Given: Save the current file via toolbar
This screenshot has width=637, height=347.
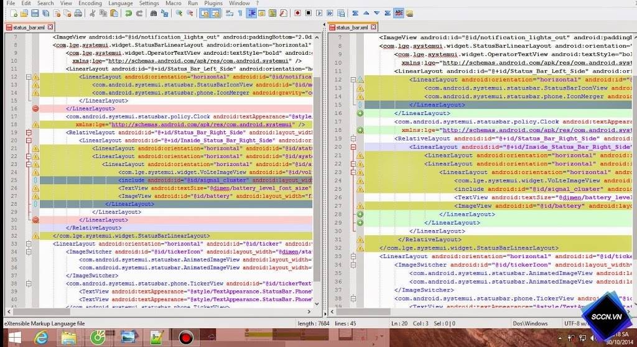Looking at the screenshot, I should coord(35,14).
